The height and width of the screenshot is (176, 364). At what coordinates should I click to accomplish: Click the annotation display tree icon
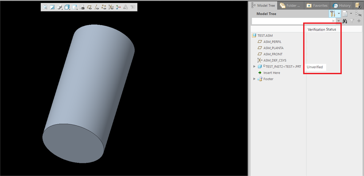coord(118,7)
